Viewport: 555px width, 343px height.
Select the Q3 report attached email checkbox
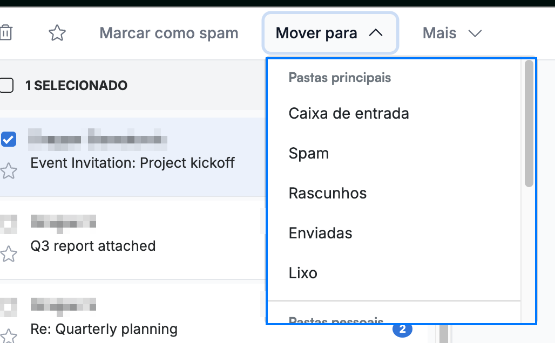(9, 224)
